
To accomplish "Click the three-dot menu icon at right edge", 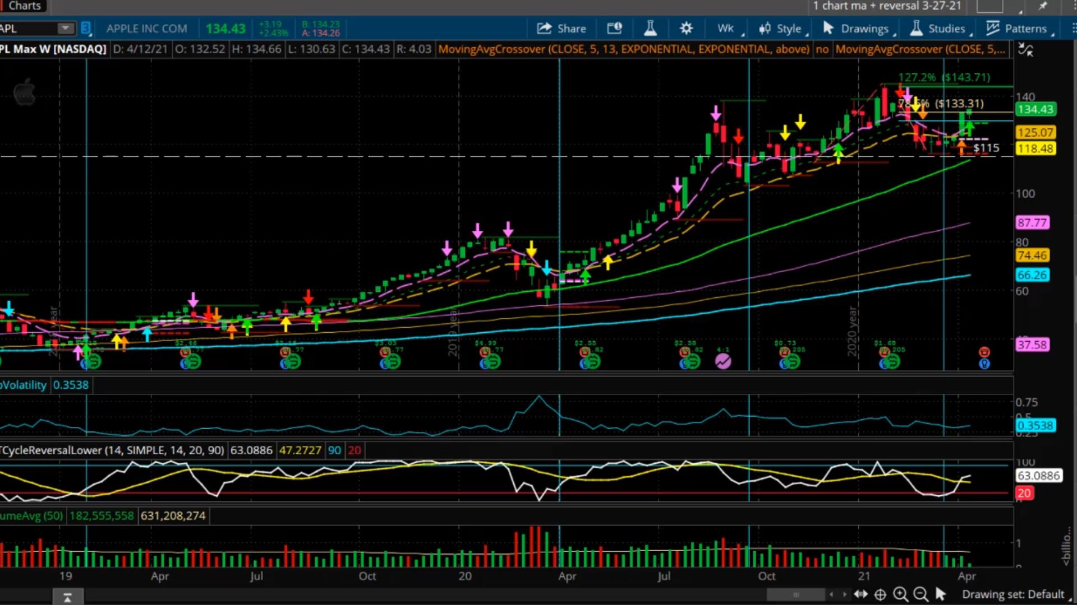I will 1074,29.
